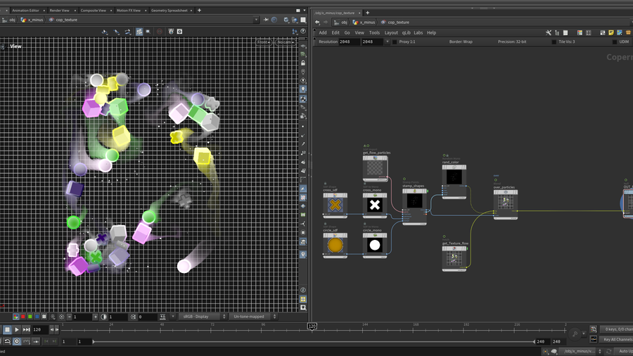Click the cross_sdf node icon

[x=335, y=205]
